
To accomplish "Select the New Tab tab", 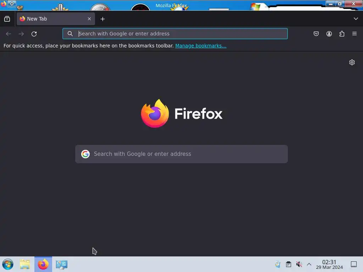I will tap(56, 19).
